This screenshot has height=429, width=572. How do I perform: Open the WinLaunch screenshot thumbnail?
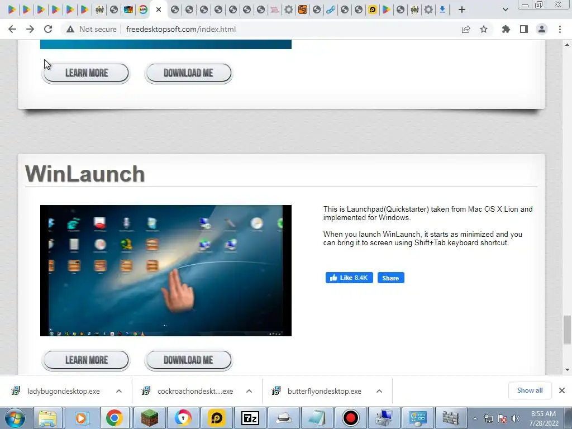click(x=165, y=270)
